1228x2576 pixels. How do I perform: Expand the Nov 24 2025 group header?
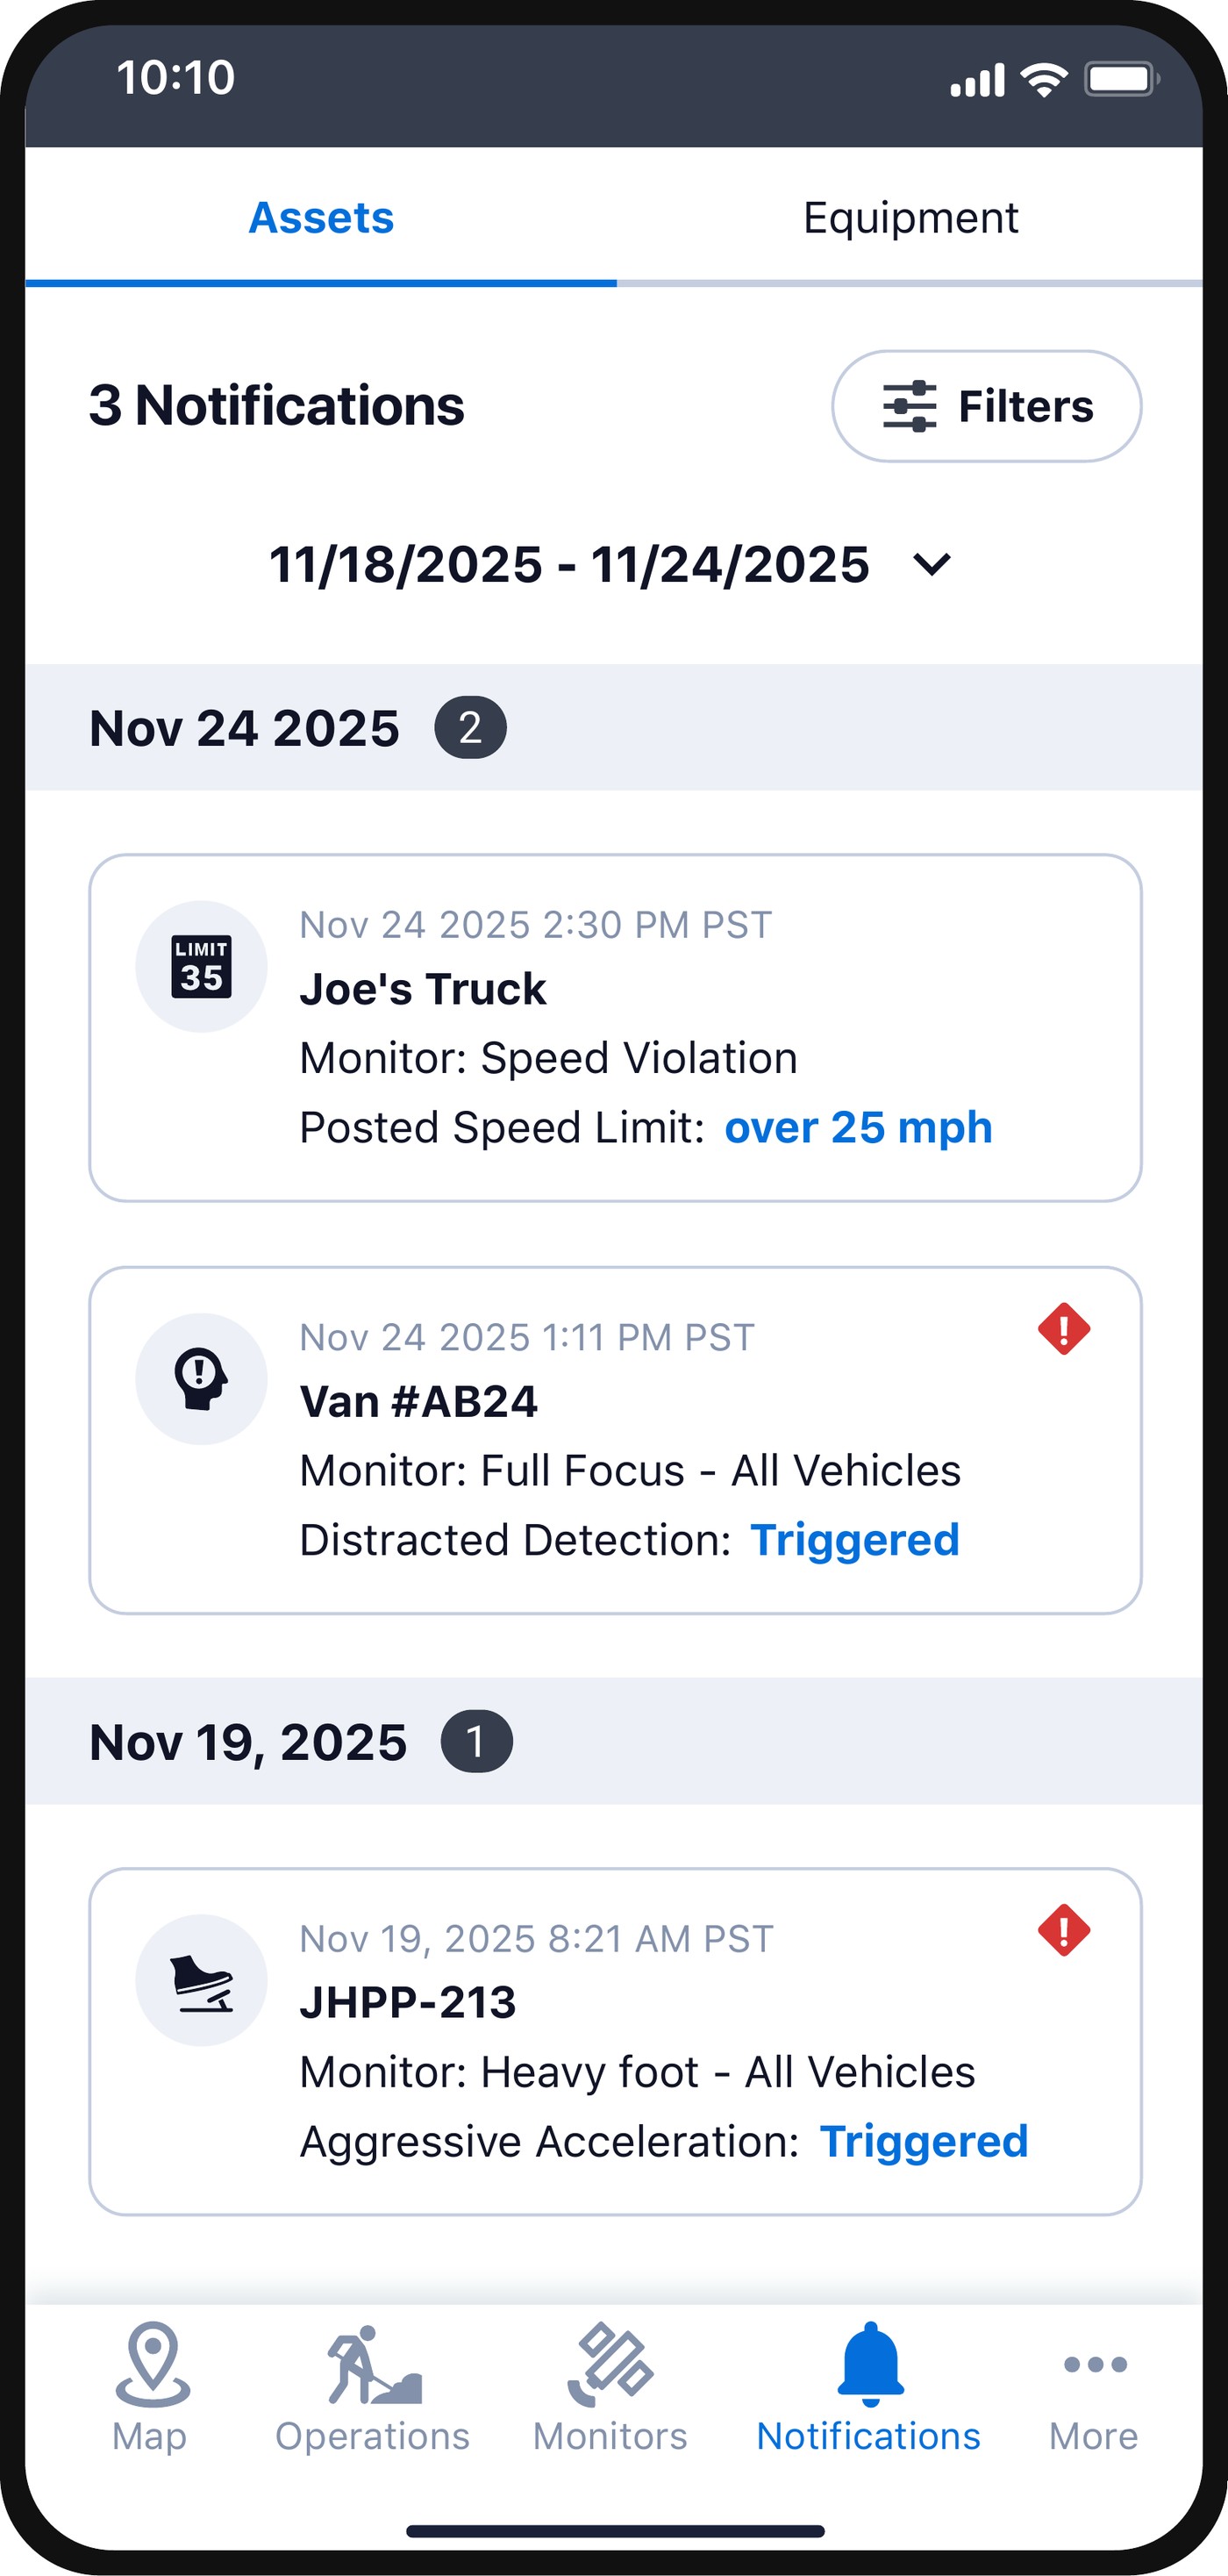tap(245, 728)
